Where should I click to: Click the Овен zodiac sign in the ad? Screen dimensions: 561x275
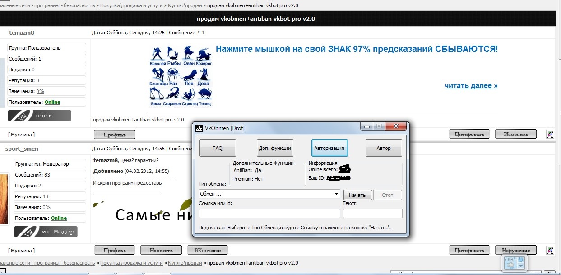pos(189,55)
